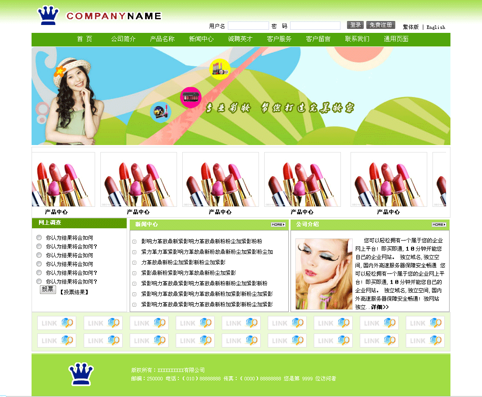This screenshot has width=482, height=397.
Task: Click the blue circle compact icon in banner
Action: (160, 111)
